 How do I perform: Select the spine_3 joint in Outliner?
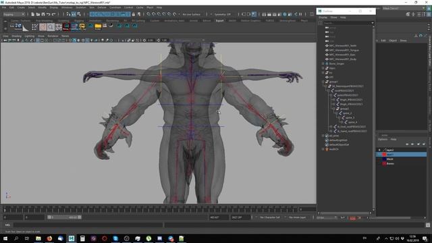[350, 117]
